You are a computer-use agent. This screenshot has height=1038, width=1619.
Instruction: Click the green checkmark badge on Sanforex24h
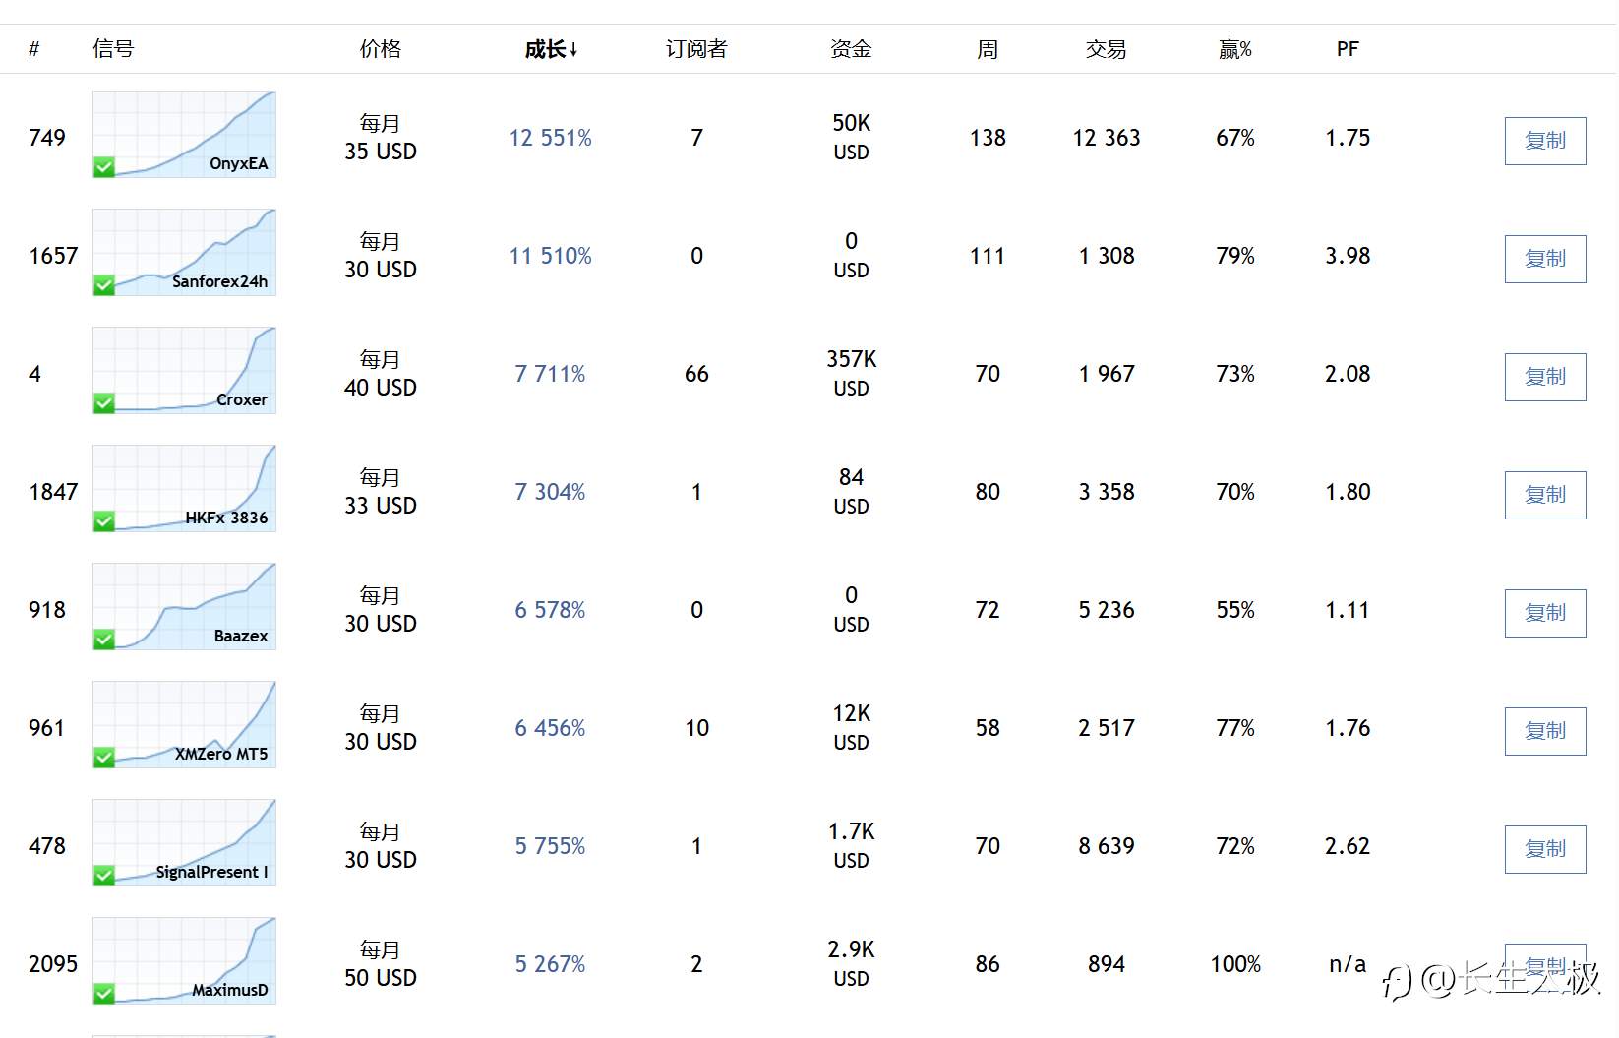(104, 285)
